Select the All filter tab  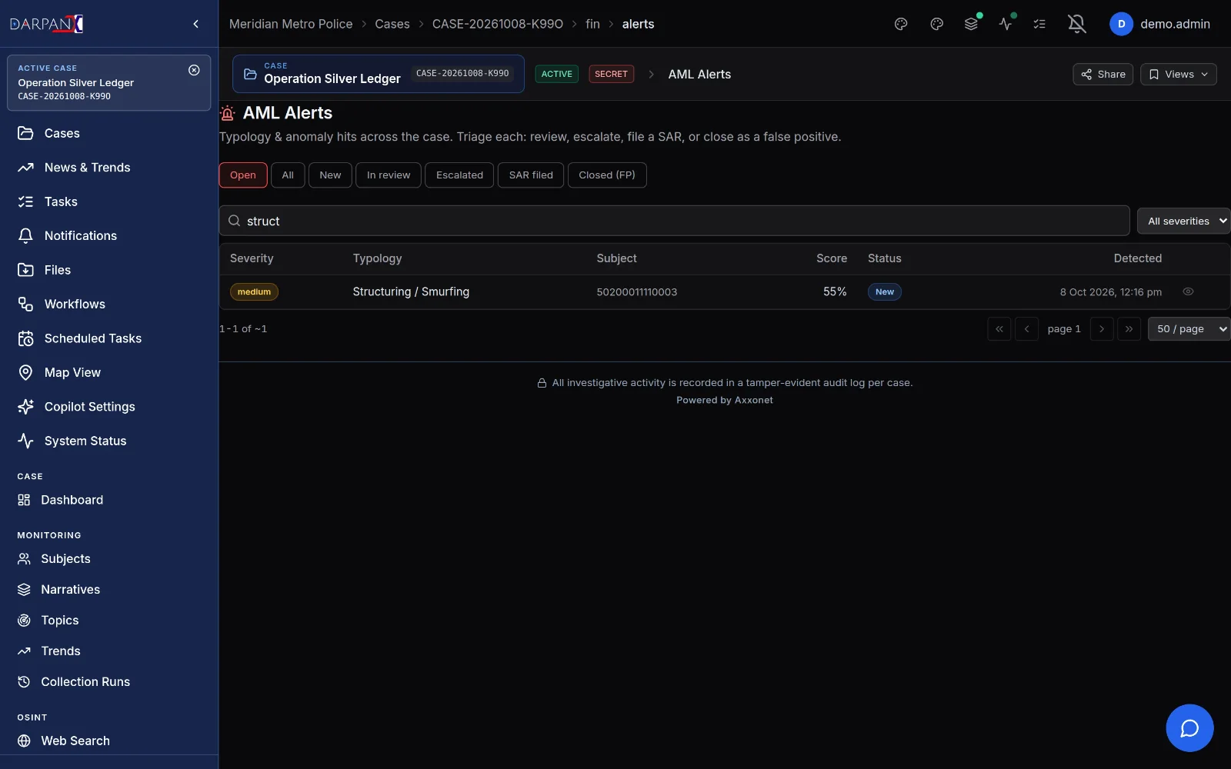[288, 175]
